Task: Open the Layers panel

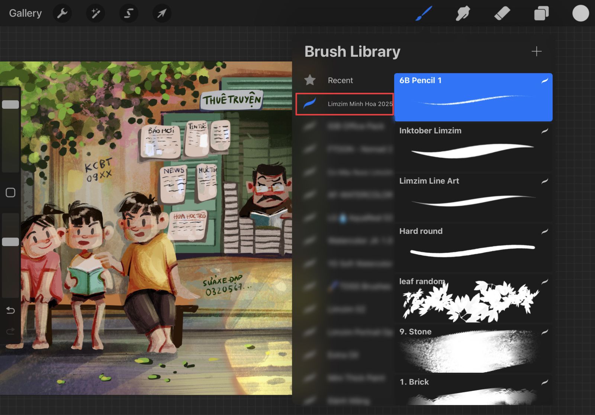Action: 541,13
